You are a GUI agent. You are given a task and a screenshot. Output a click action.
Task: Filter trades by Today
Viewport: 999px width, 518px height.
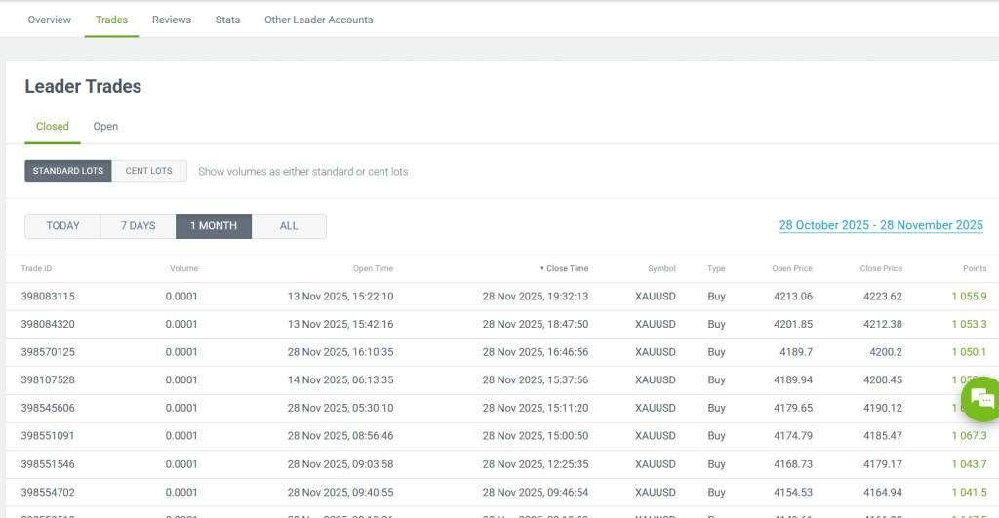pos(63,226)
